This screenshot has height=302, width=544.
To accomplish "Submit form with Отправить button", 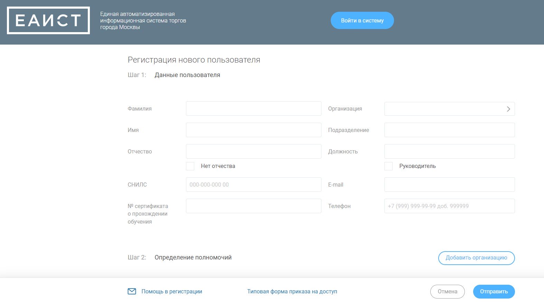I will pos(494,291).
